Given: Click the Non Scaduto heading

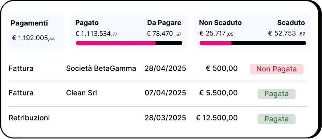Looking at the screenshot, I should 220,23.
